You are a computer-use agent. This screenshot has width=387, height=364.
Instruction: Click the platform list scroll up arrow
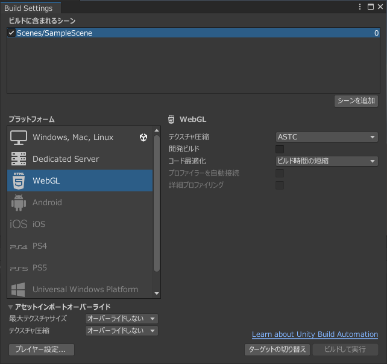pos(157,130)
